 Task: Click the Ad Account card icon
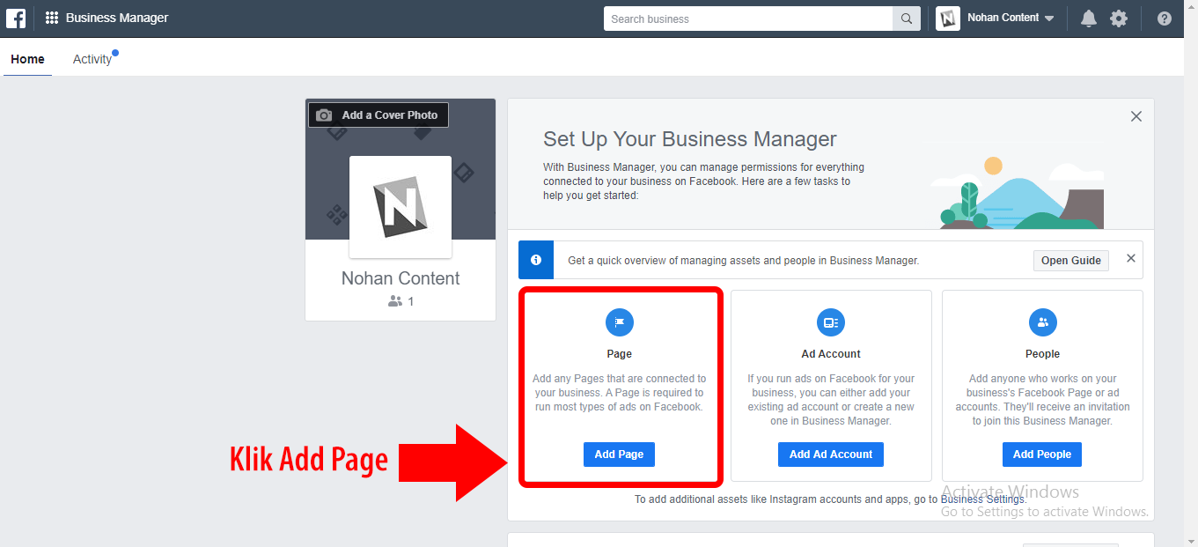point(831,322)
